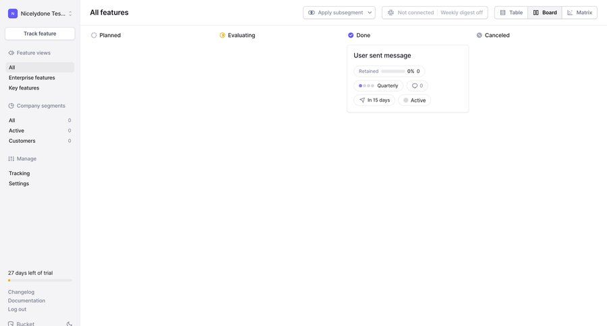607x326 pixels.
Task: Click the In 15 days pill
Action: point(374,100)
